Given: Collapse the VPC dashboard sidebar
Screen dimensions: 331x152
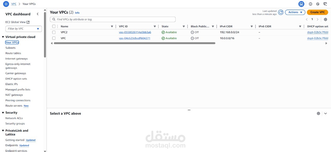Looking at the screenshot, I should (37, 14).
